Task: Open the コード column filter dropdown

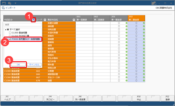Action: pos(45,20)
